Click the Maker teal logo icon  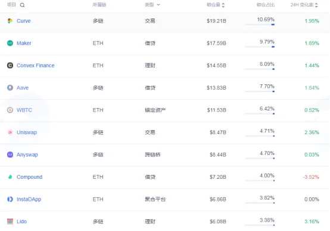click(10, 43)
